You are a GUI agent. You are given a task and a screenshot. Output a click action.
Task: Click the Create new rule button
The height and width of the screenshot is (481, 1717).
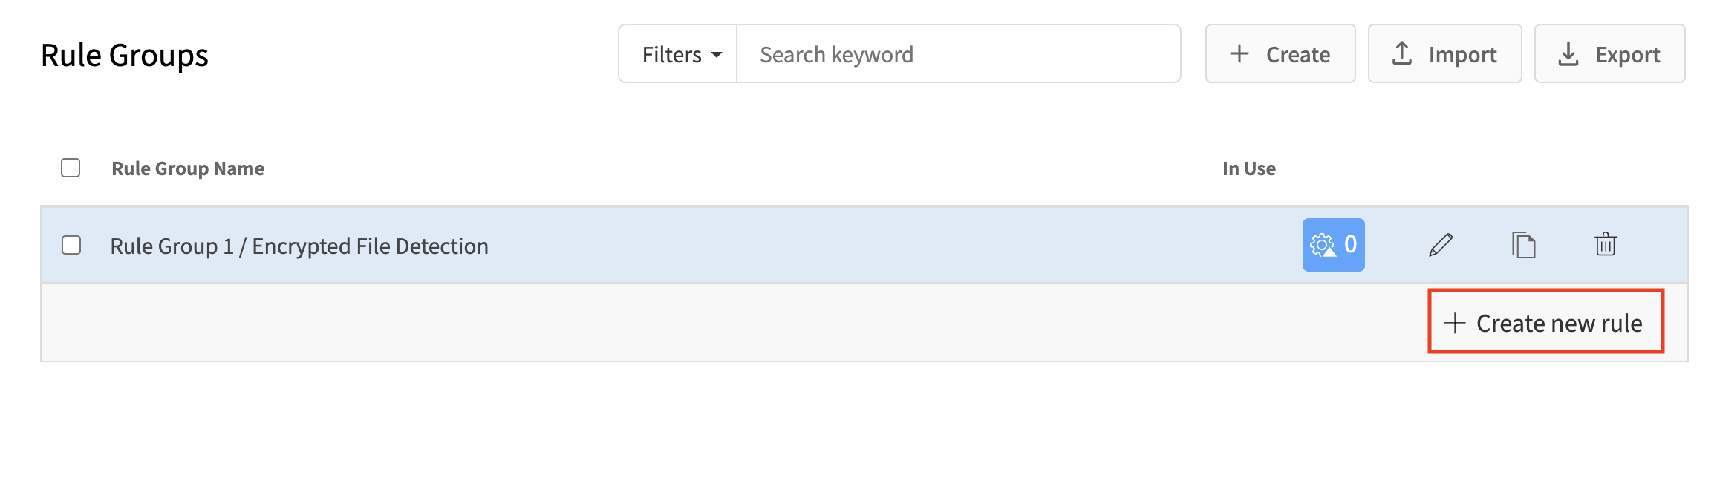pos(1545,321)
